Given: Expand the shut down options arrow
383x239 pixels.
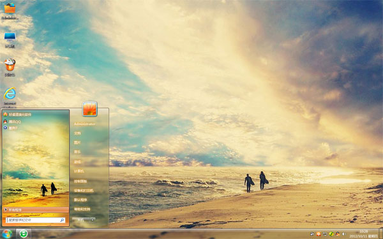Looking at the screenshot, I should (93, 220).
